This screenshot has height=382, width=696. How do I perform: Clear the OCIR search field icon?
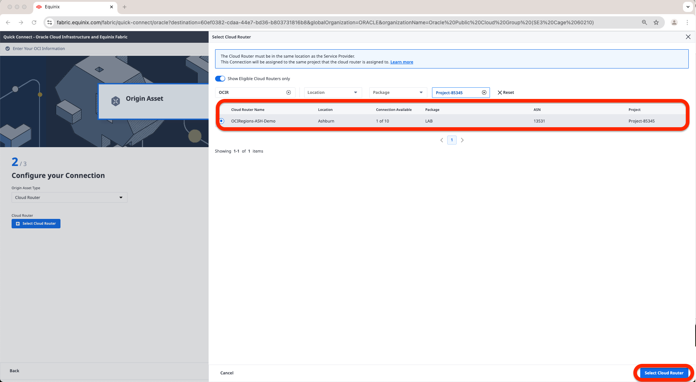click(x=289, y=92)
